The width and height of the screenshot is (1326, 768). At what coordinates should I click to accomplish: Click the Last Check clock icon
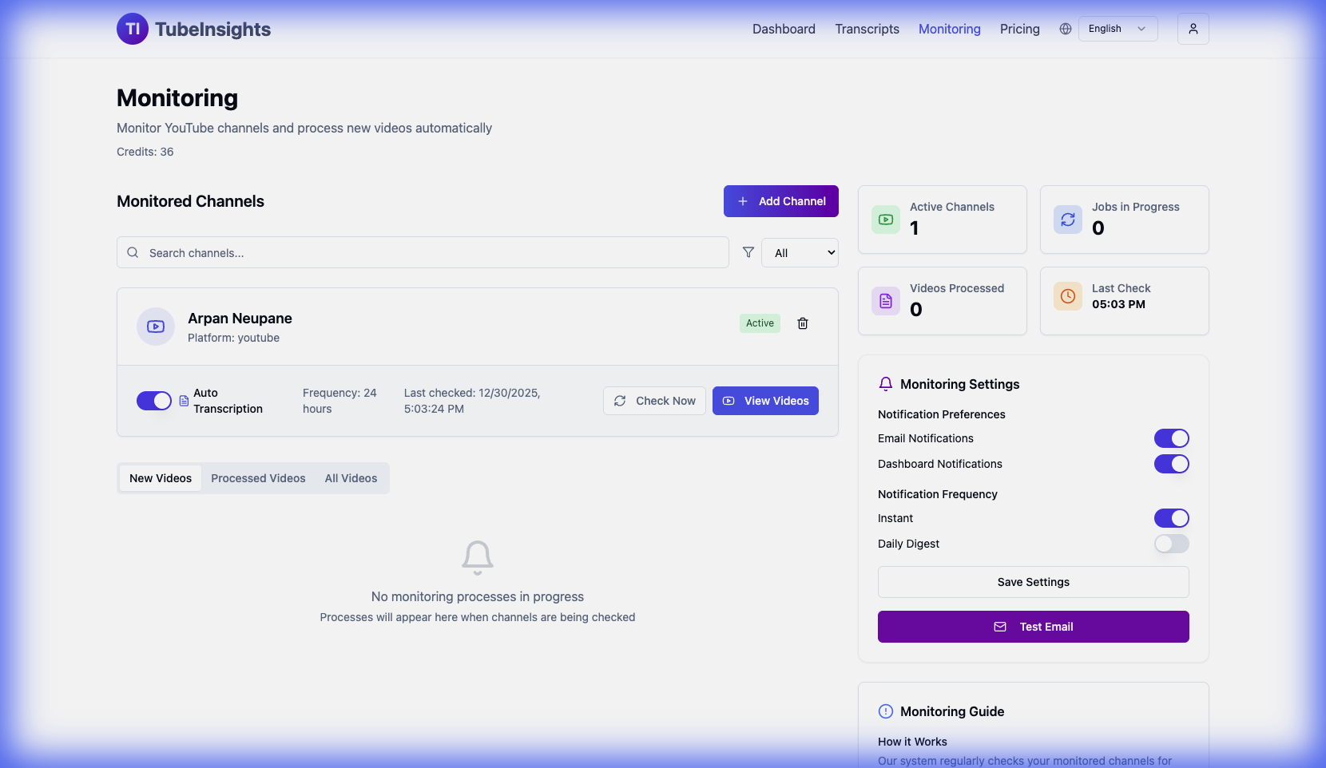click(1068, 296)
